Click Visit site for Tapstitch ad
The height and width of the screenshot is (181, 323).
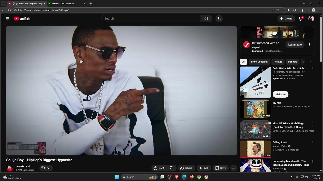coord(280,94)
